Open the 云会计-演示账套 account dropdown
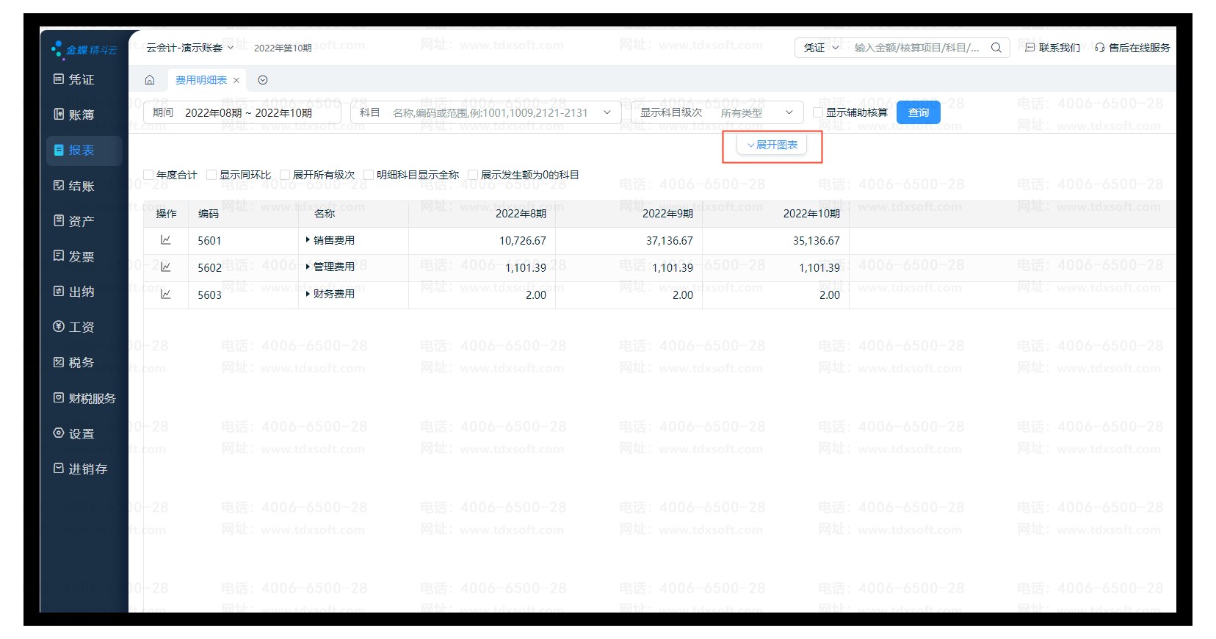1216x639 pixels. (x=189, y=48)
